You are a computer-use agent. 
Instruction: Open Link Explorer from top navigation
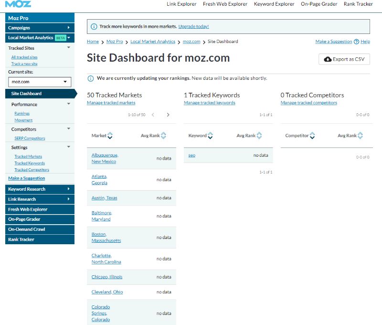tap(181, 4)
